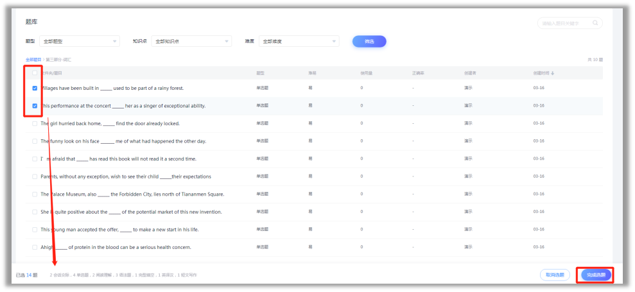635x292 pixels.
Task: Open 'The Palace Museum' question text
Action: pos(132,194)
